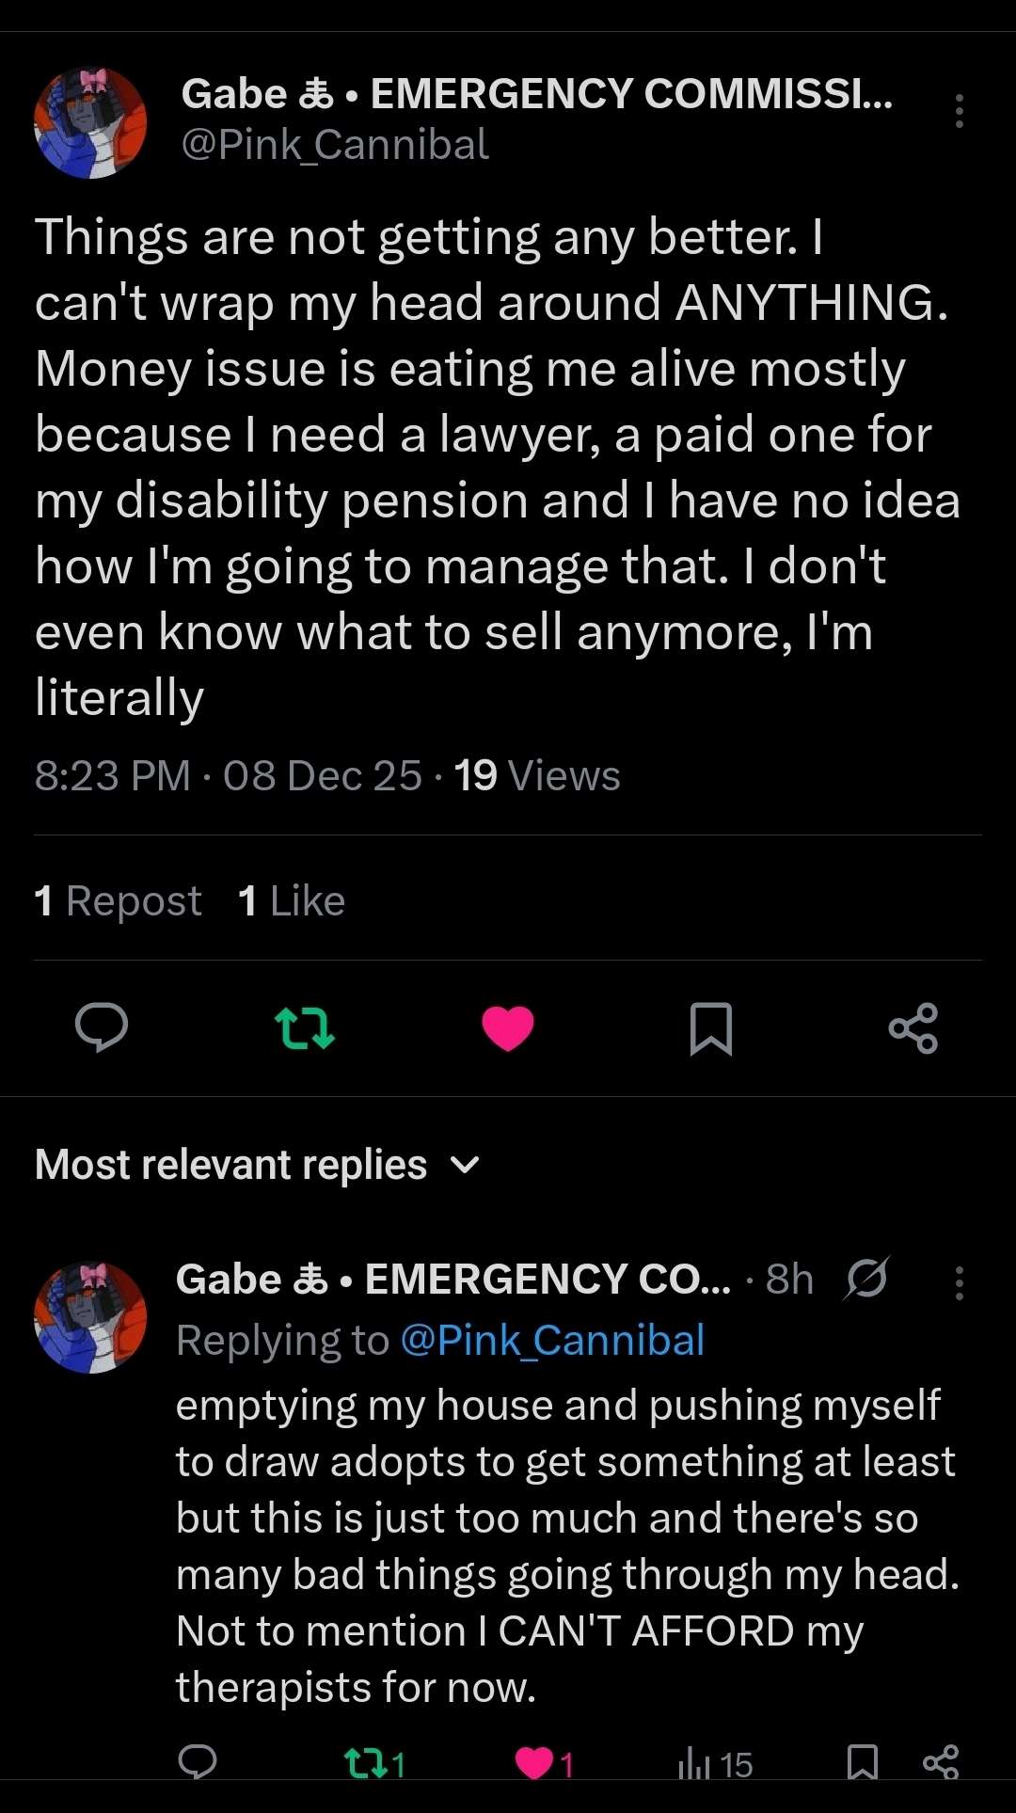Share the main post
This screenshot has width=1016, height=1813.
[x=913, y=1027]
